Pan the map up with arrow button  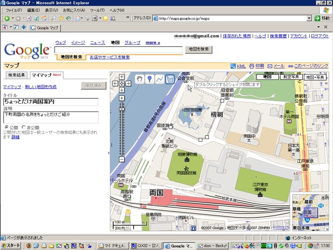tap(122, 77)
